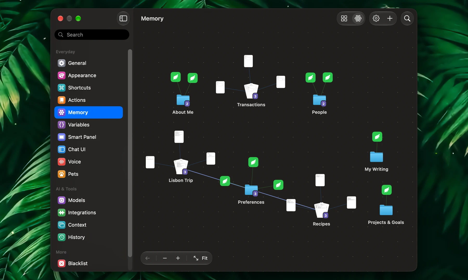Open Chat UI settings

pyautogui.click(x=89, y=149)
